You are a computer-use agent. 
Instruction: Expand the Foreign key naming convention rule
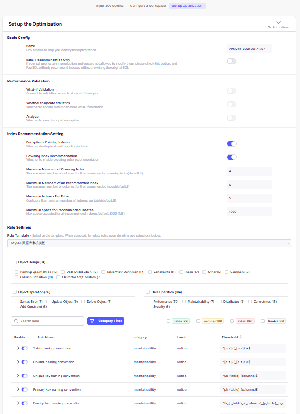tap(18, 403)
